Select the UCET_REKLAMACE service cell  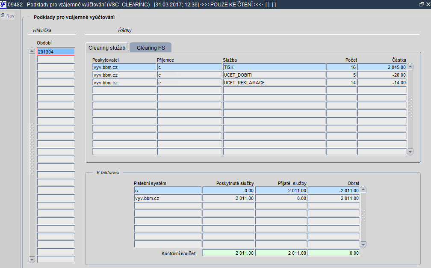tap(275, 83)
